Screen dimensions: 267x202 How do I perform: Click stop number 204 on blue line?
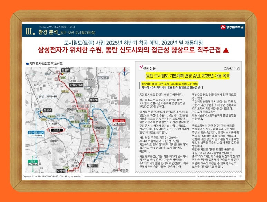(x=109, y=118)
